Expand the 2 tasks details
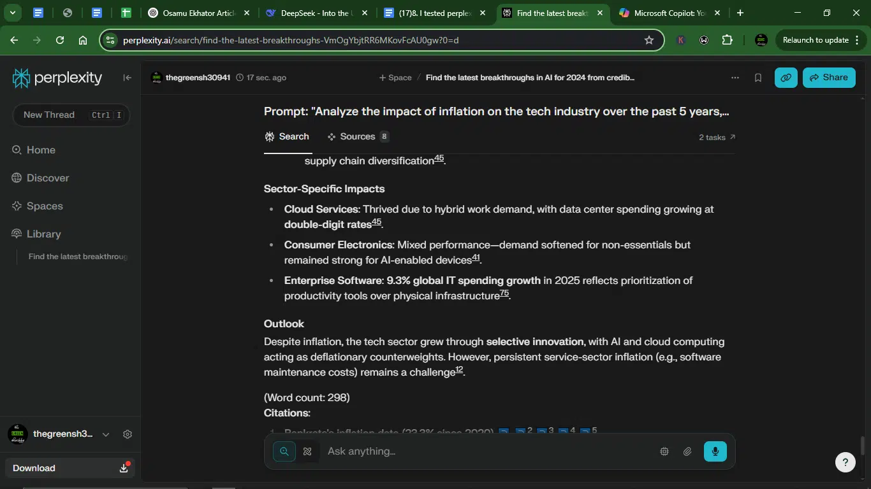The width and height of the screenshot is (871, 489). click(x=717, y=138)
